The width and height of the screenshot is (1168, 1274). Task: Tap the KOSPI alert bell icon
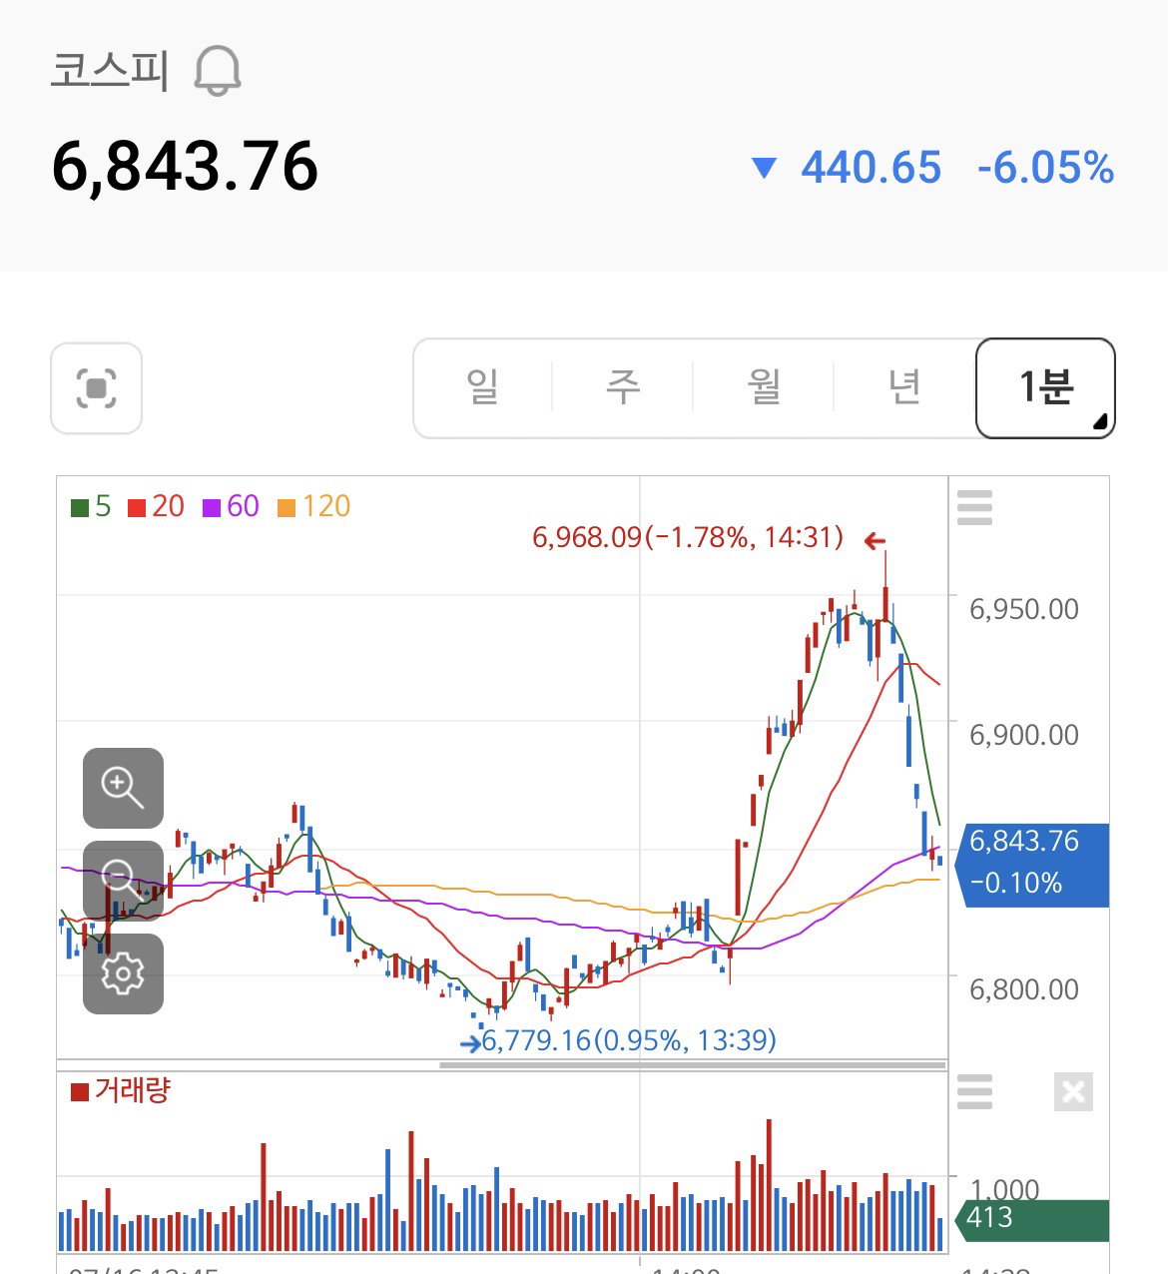point(217,70)
